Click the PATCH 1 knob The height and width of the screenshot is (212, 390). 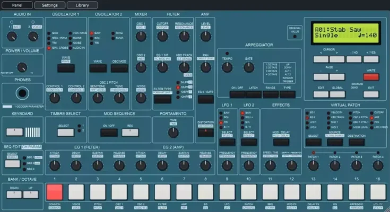pos(314,165)
